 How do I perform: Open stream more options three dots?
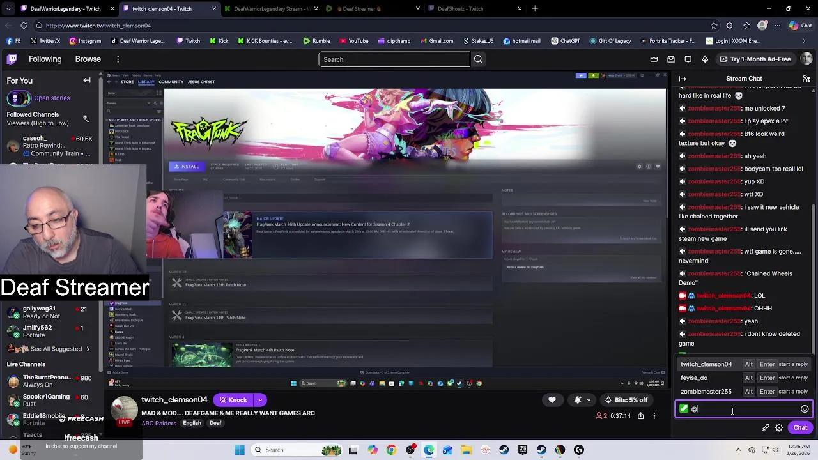point(654,416)
